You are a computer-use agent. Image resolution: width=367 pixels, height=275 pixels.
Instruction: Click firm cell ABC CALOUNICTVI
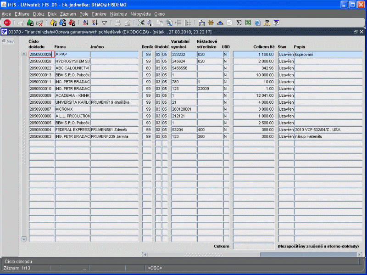[72, 68]
